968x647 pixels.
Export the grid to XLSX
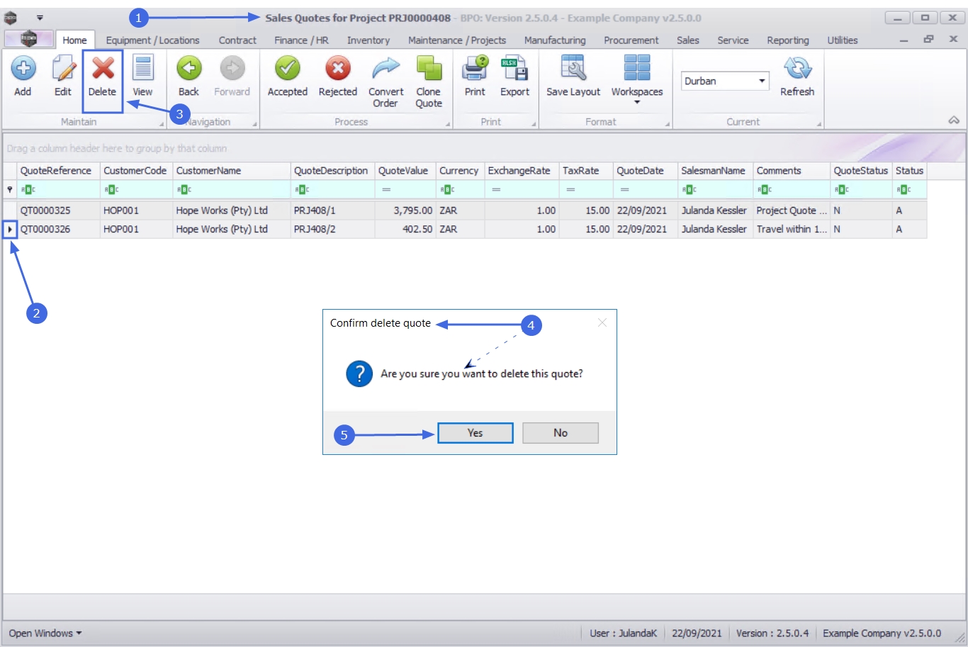pos(514,69)
